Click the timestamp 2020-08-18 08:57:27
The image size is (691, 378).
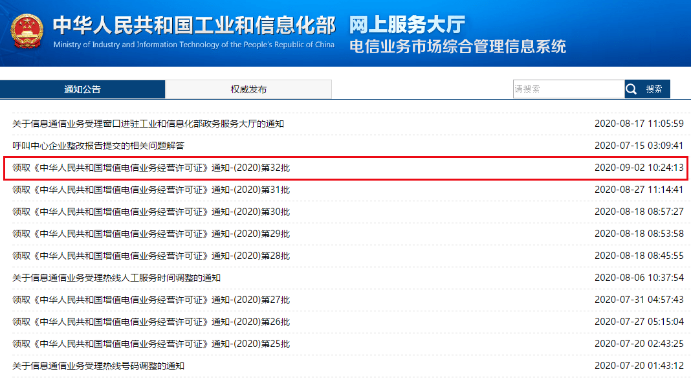coord(639,212)
